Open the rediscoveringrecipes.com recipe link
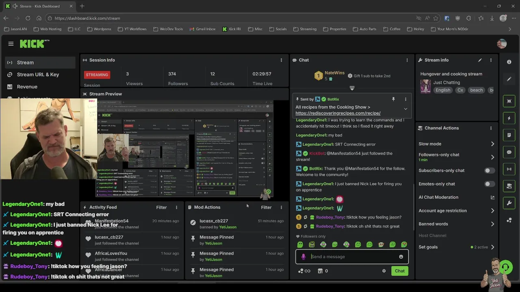The height and width of the screenshot is (292, 520). pyautogui.click(x=338, y=113)
